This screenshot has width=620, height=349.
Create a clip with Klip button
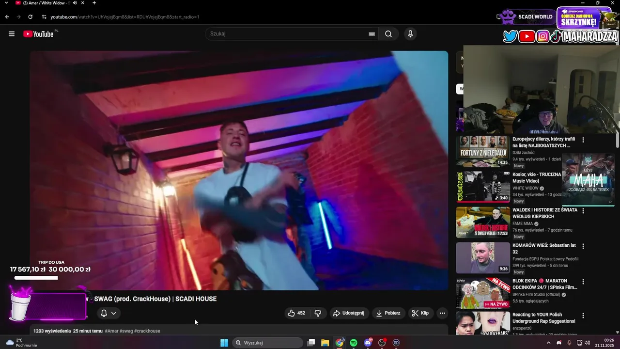(420, 313)
